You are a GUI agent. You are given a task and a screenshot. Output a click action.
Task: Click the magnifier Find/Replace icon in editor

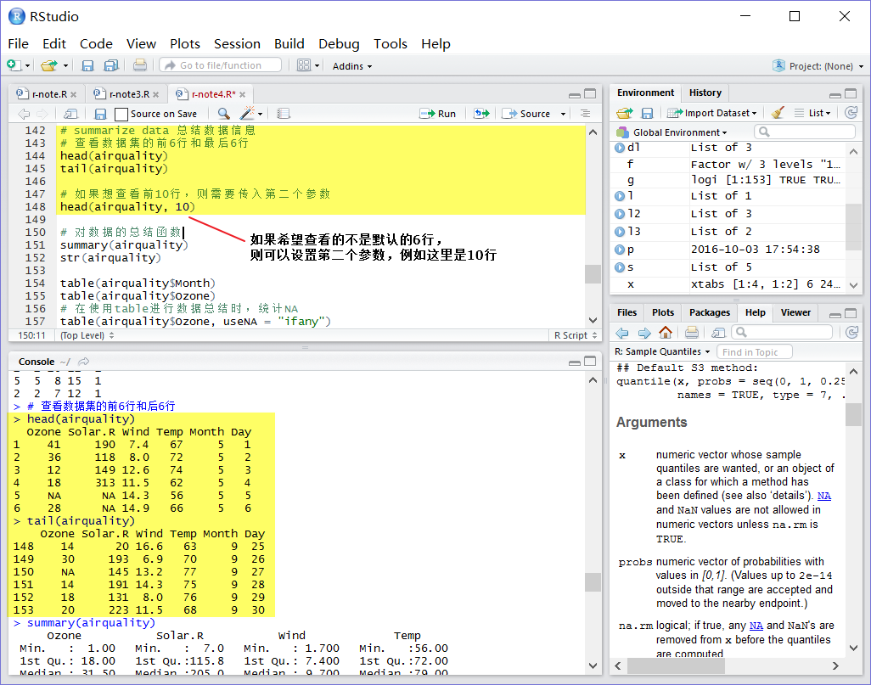pos(224,114)
